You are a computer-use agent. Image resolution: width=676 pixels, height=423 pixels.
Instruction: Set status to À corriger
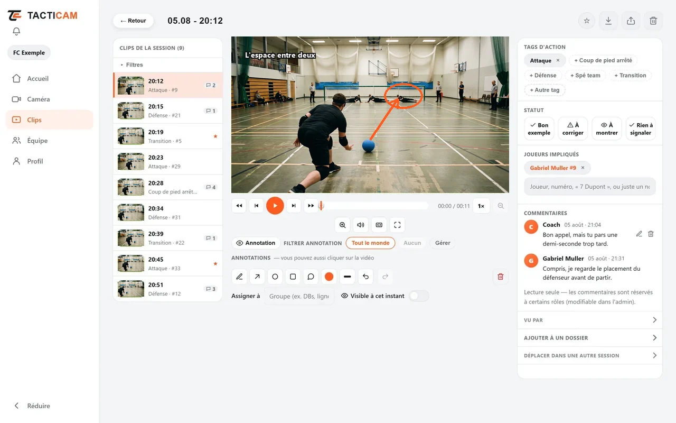[x=573, y=129]
